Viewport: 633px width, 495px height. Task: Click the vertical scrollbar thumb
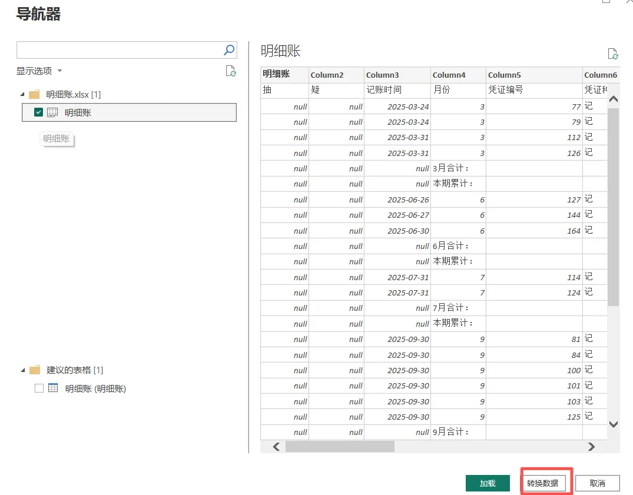click(x=613, y=207)
